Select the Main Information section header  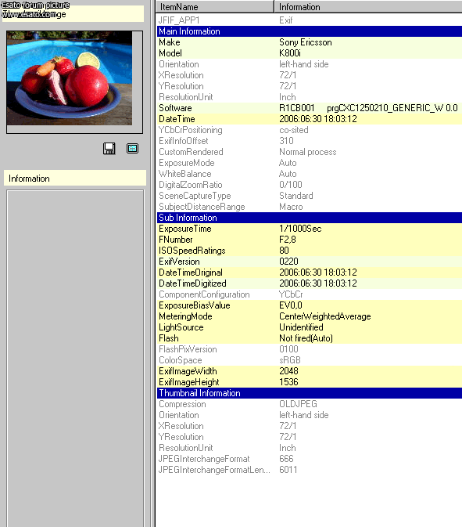(310, 31)
